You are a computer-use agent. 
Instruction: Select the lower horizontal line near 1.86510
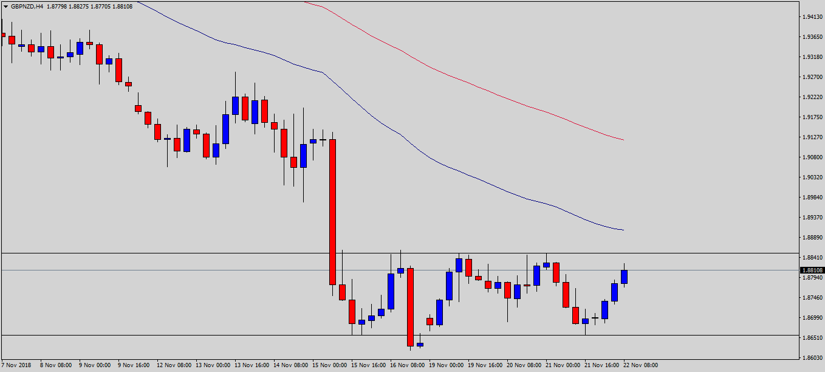[x=399, y=335]
